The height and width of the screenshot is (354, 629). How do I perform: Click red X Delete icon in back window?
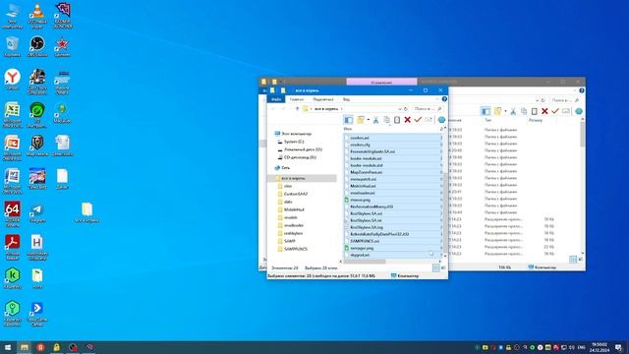(x=544, y=111)
